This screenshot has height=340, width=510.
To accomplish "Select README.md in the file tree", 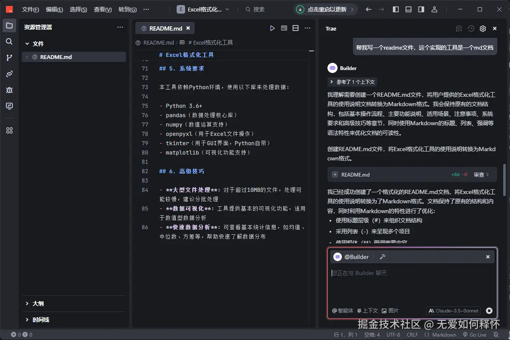I will (74, 57).
